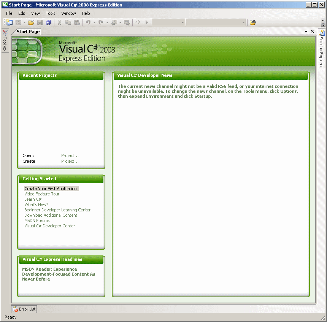The image size is (327, 322).
Task: Cut using the scissors toolbar icon
Action: (59, 22)
